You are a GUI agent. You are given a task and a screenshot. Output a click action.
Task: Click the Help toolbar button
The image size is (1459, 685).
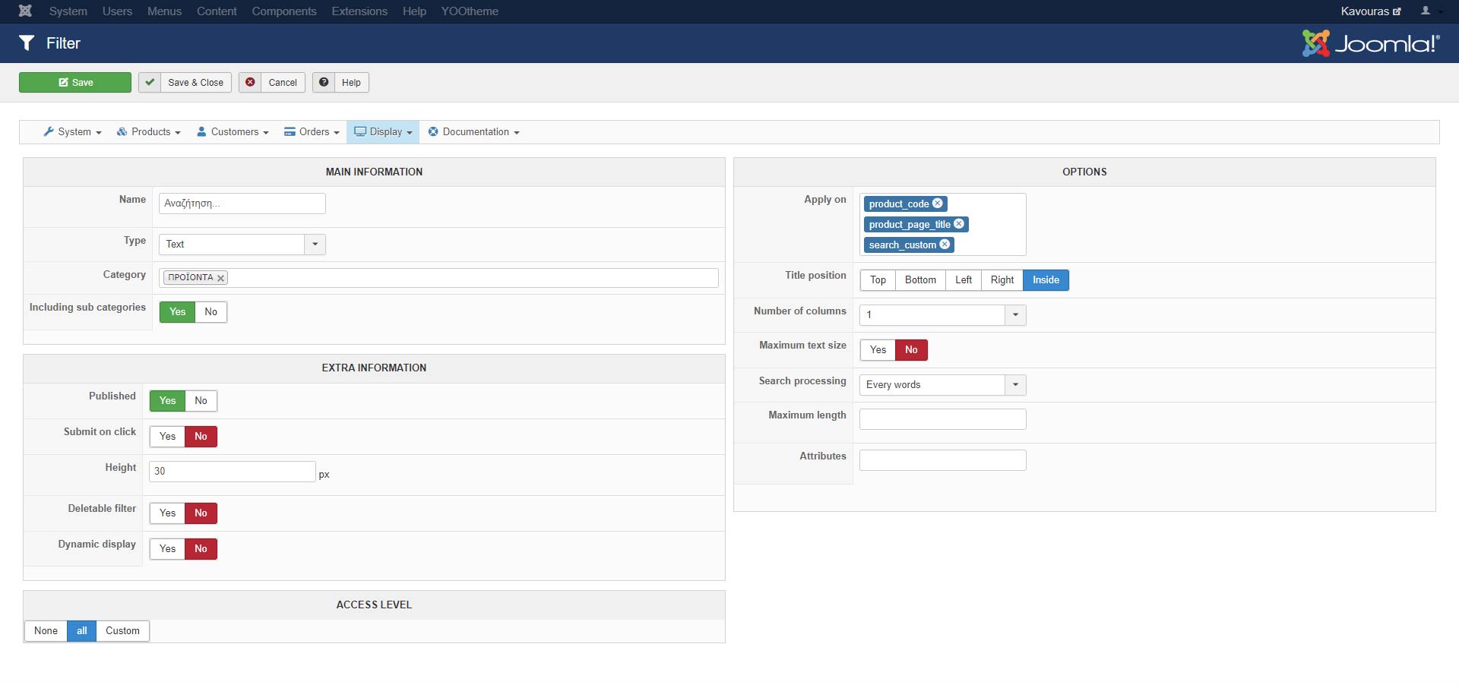pyautogui.click(x=340, y=82)
